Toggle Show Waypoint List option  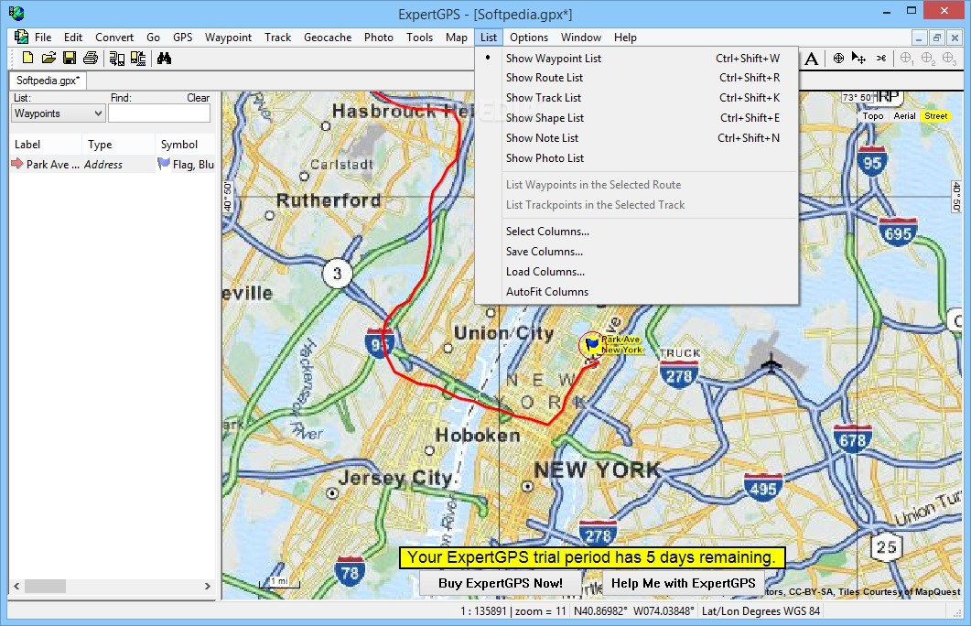pyautogui.click(x=637, y=59)
